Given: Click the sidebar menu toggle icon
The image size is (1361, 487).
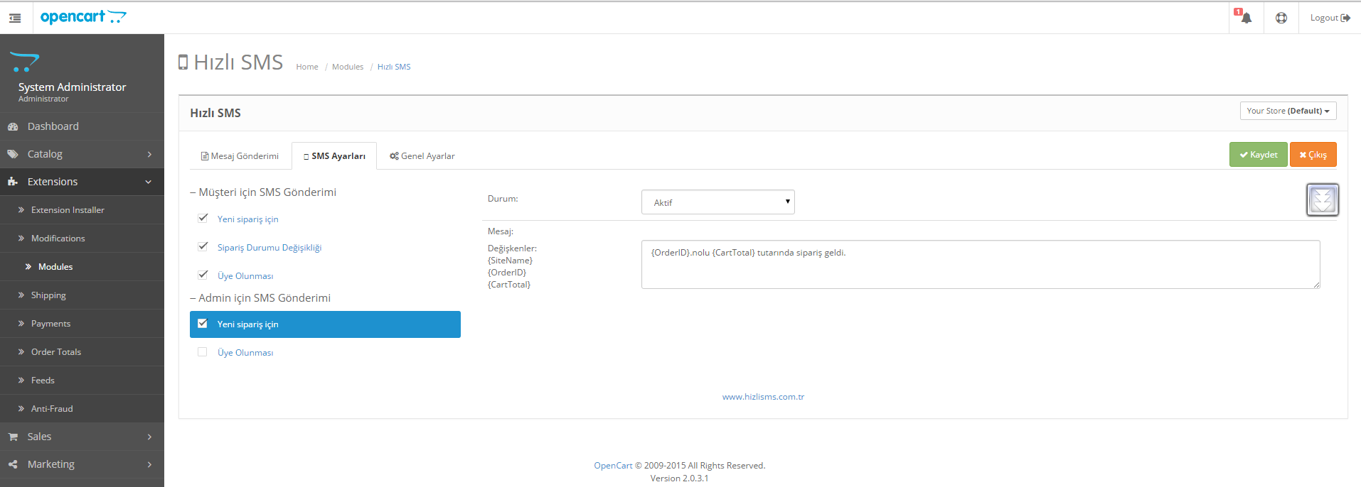Looking at the screenshot, I should 15,18.
